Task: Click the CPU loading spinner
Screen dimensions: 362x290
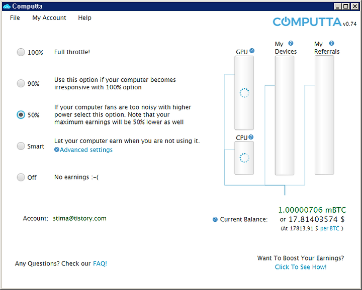Action: [x=244, y=158]
